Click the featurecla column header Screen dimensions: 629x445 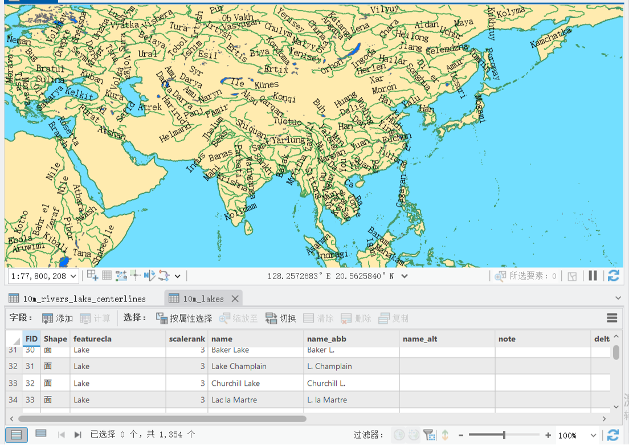118,339
